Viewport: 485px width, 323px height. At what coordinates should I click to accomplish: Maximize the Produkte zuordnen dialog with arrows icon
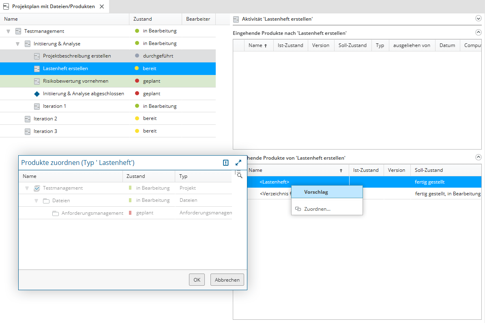pos(238,163)
